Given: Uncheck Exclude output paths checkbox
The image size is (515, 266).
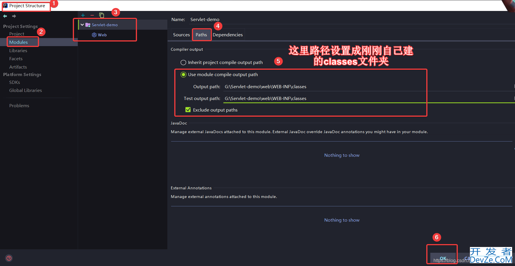Looking at the screenshot, I should 188,110.
